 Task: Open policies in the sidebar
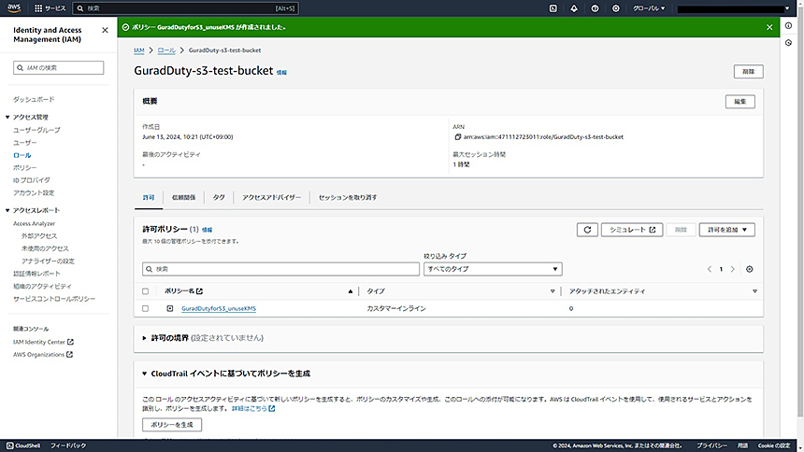[x=25, y=167]
